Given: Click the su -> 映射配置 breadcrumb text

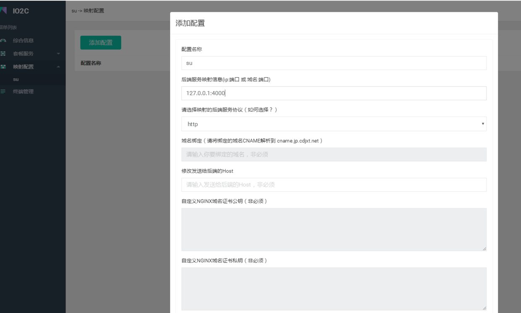Looking at the screenshot, I should coord(88,11).
